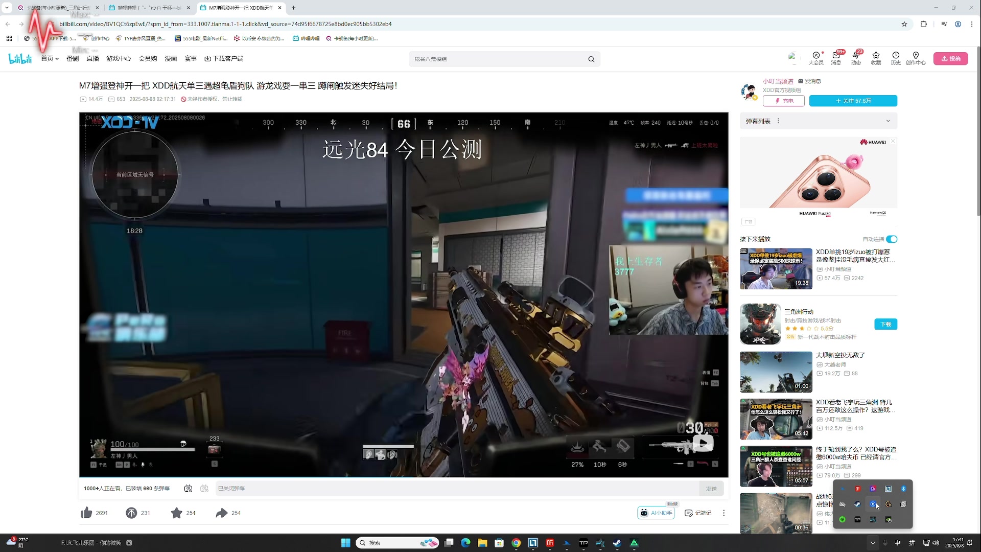Share the video using the arrow icon

(221, 513)
